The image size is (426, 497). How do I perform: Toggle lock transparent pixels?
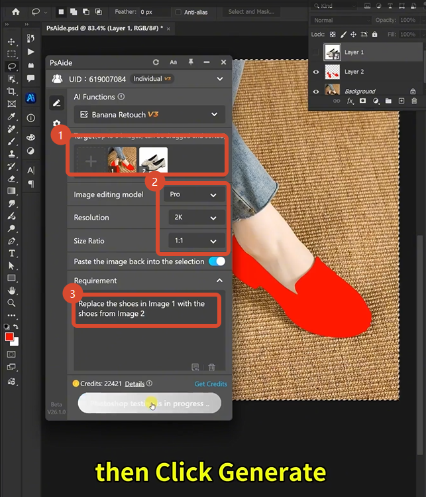(333, 35)
